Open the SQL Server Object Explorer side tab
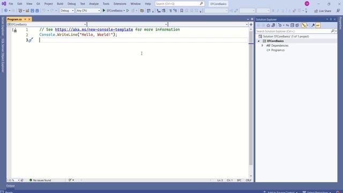Screen dimensions: 343x193 (x=3, y=56)
